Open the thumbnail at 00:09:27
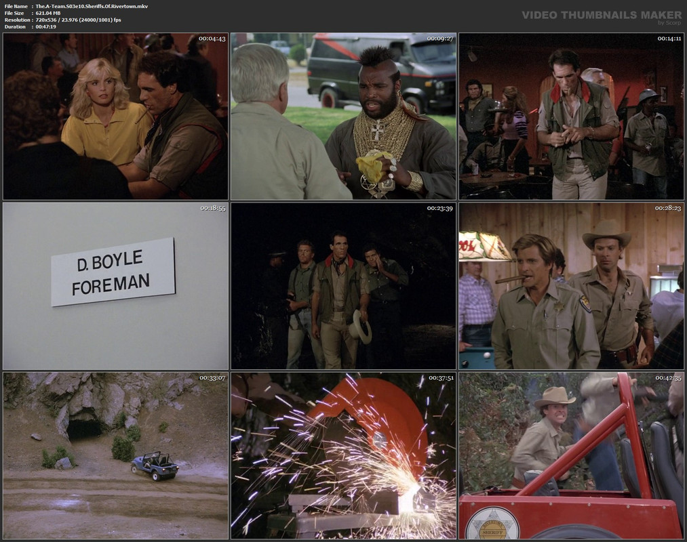687x542 pixels. pos(343,117)
